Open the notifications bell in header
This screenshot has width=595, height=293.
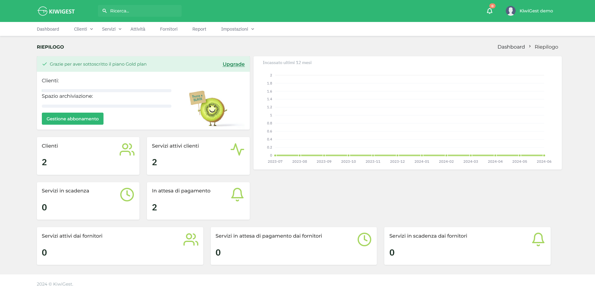(490, 11)
